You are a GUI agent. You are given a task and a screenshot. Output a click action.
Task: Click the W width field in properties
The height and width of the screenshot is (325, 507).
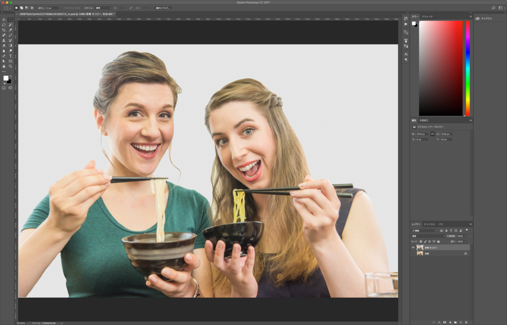[x=422, y=134]
